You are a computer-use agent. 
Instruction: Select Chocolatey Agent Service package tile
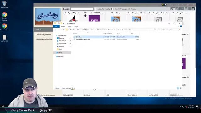(x=137, y=17)
